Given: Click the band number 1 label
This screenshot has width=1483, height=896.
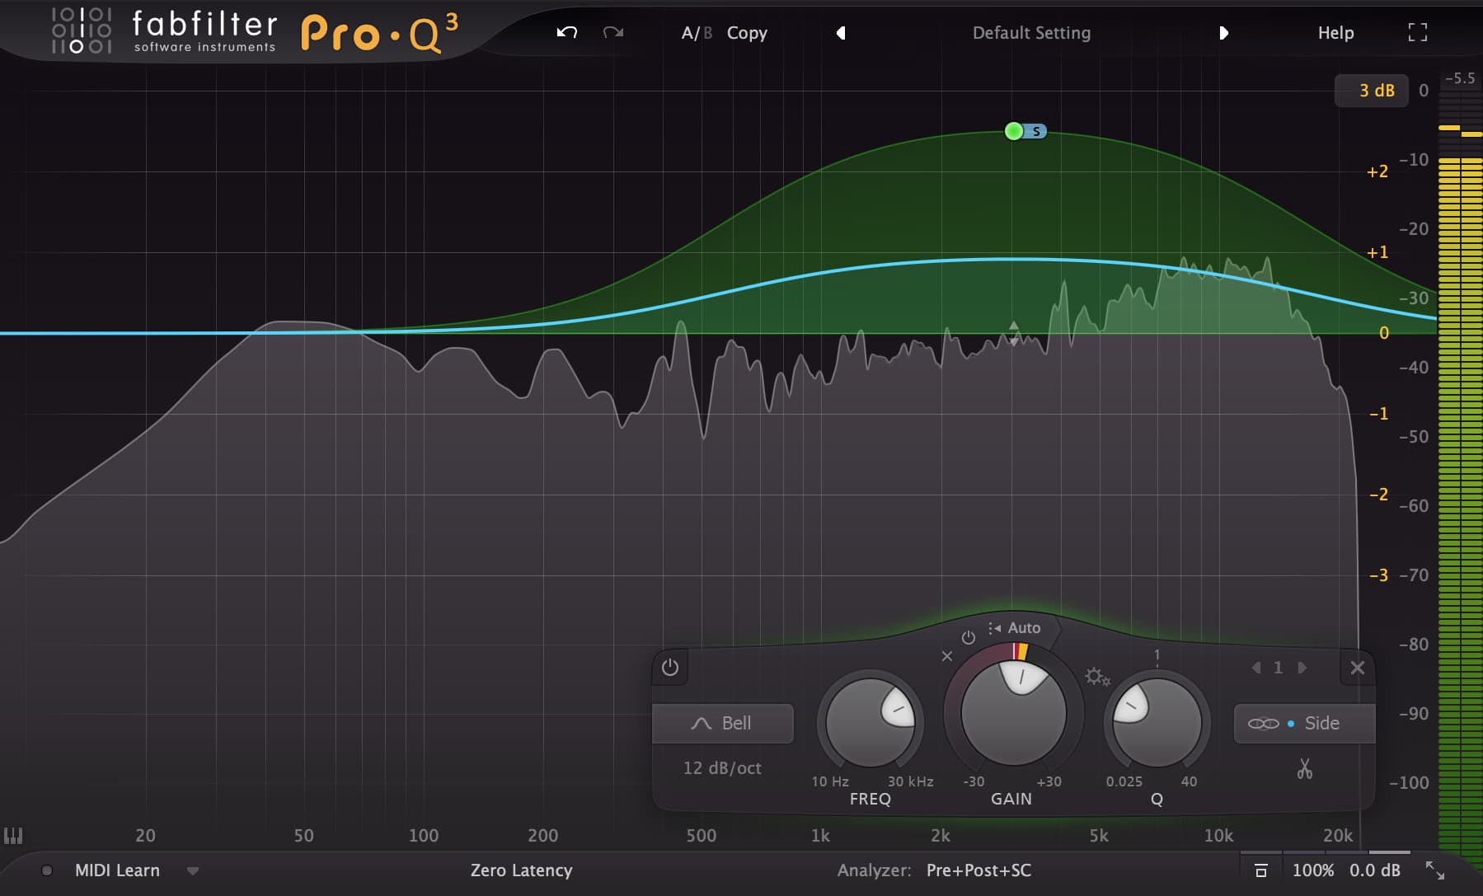Looking at the screenshot, I should (x=1279, y=668).
